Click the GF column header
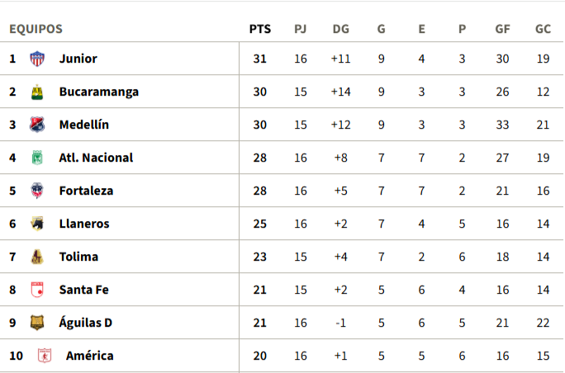565x373 pixels. click(502, 29)
